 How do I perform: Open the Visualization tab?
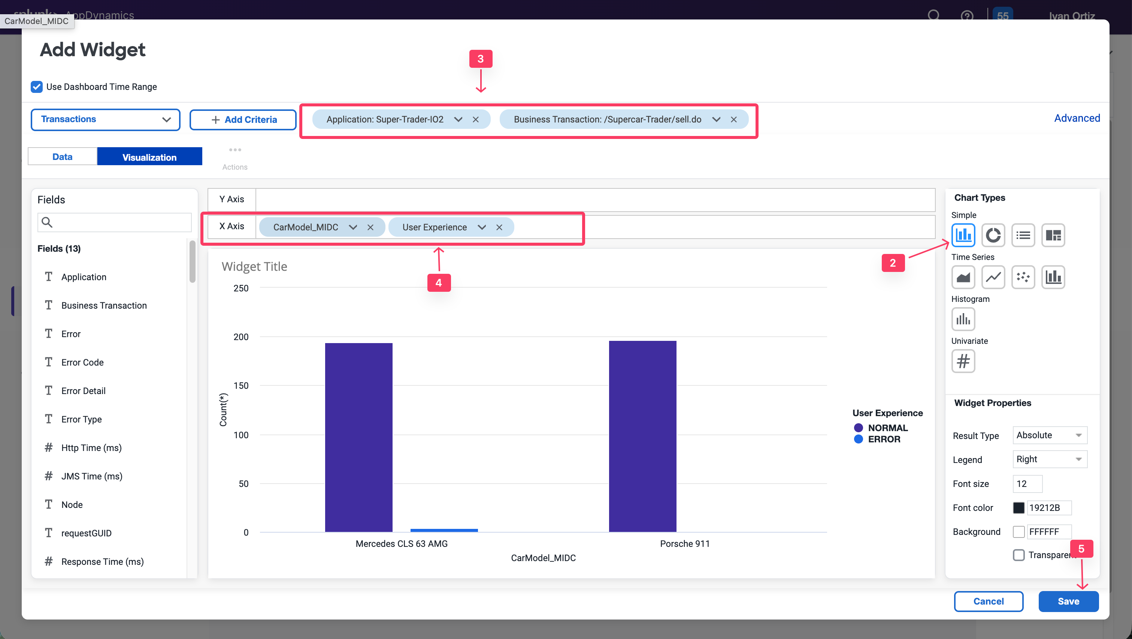tap(149, 157)
